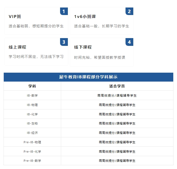Click the number 2 badge on 1v6小班课 card
Screen dimensions: 177x169
click(129, 11)
